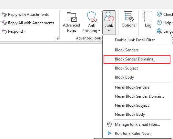Click the Anti Phishing shield icon
173x139 pixels.
[x=92, y=16]
